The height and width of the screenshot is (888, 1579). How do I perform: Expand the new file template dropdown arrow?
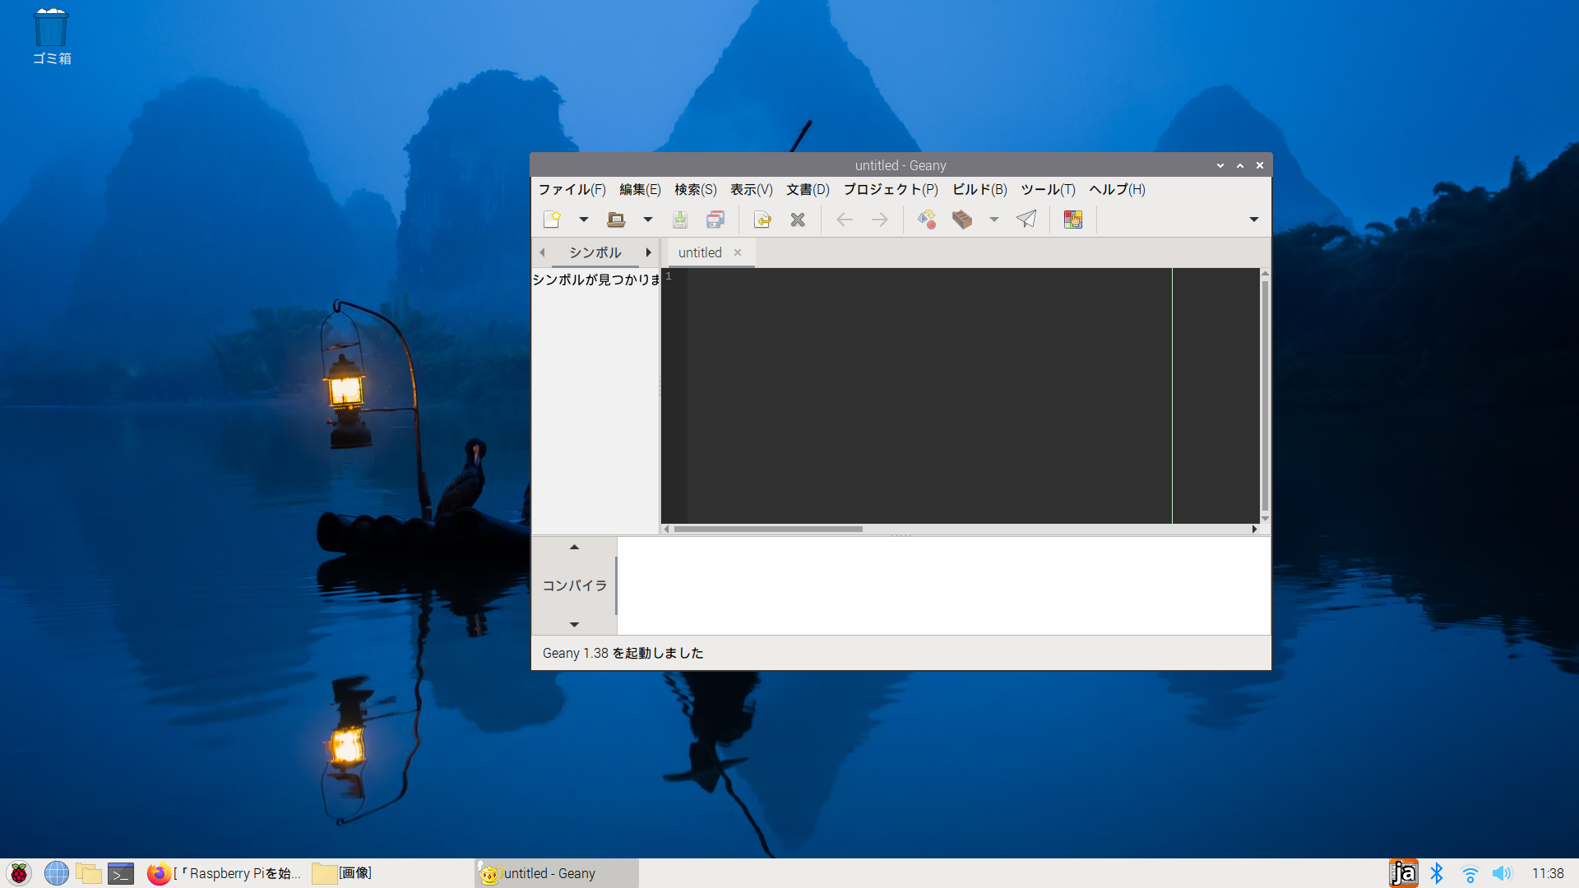click(x=584, y=220)
